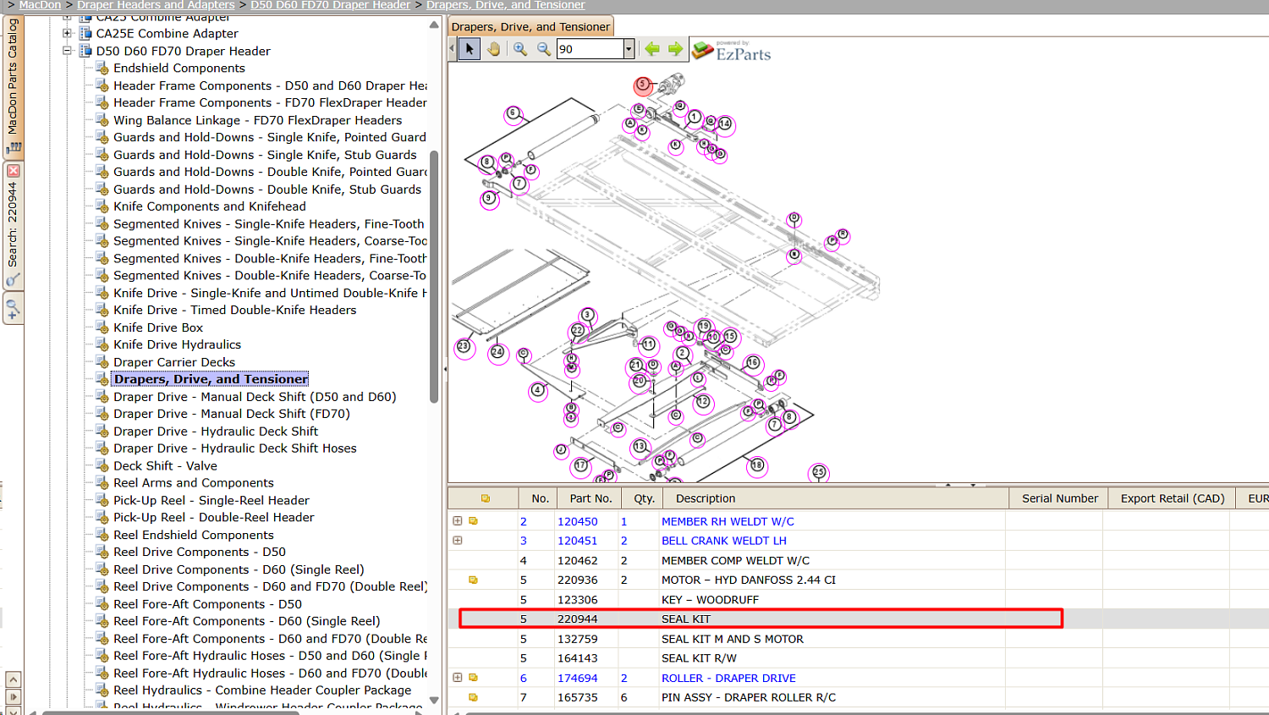Viewport: 1269px width, 715px height.
Task: Select Wing Balance Linkage tree item
Action: coord(257,120)
